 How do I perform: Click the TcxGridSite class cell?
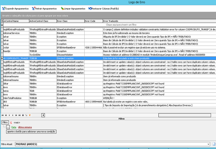tap(43, 55)
